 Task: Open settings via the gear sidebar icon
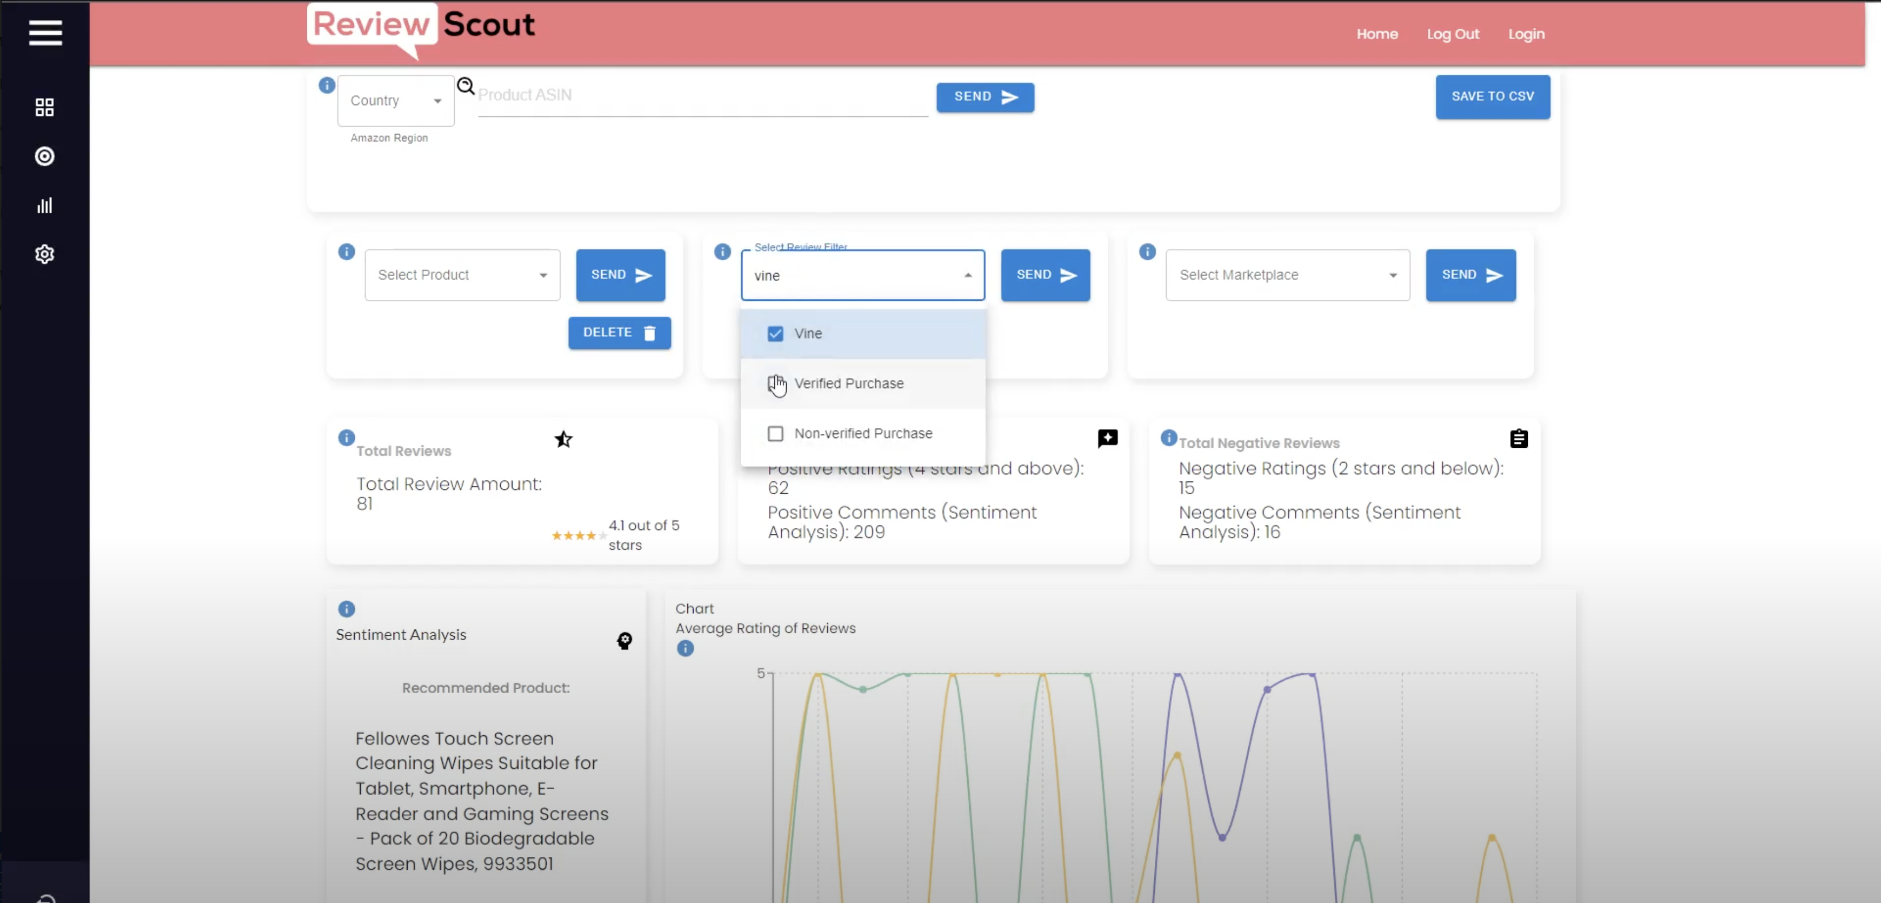(44, 254)
